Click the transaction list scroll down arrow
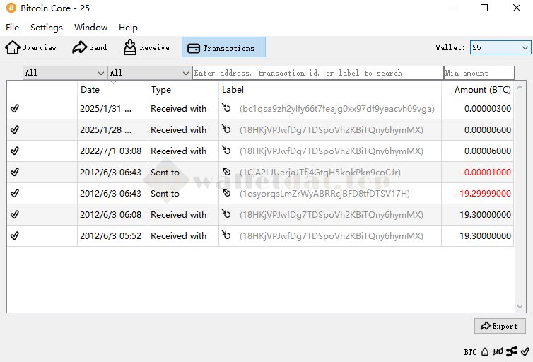Viewport: 533px width, 362px height. 520,308
